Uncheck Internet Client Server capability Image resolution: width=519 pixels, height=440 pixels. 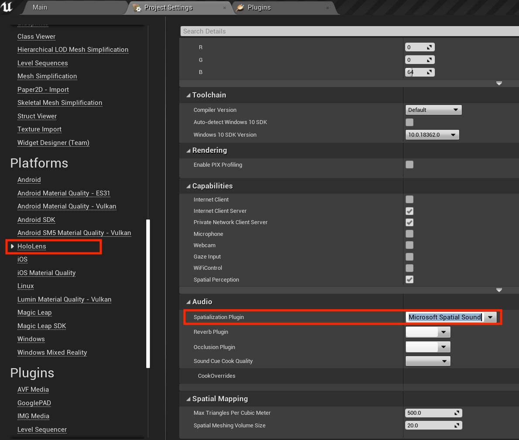(410, 211)
